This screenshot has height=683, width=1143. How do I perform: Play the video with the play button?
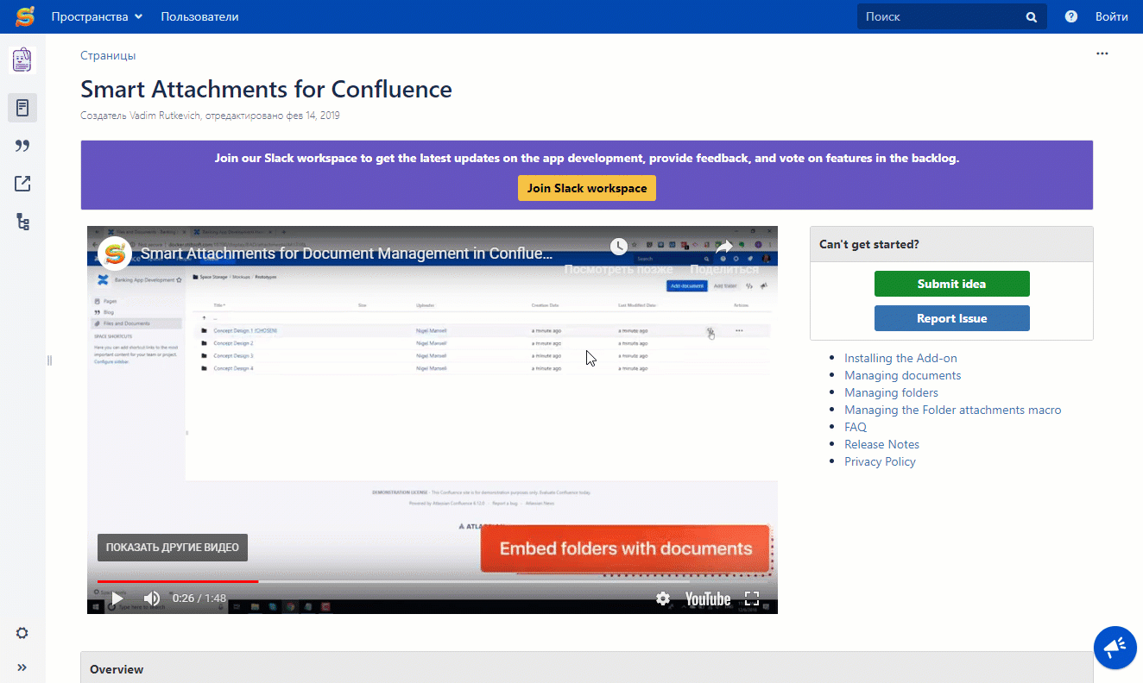click(x=117, y=598)
